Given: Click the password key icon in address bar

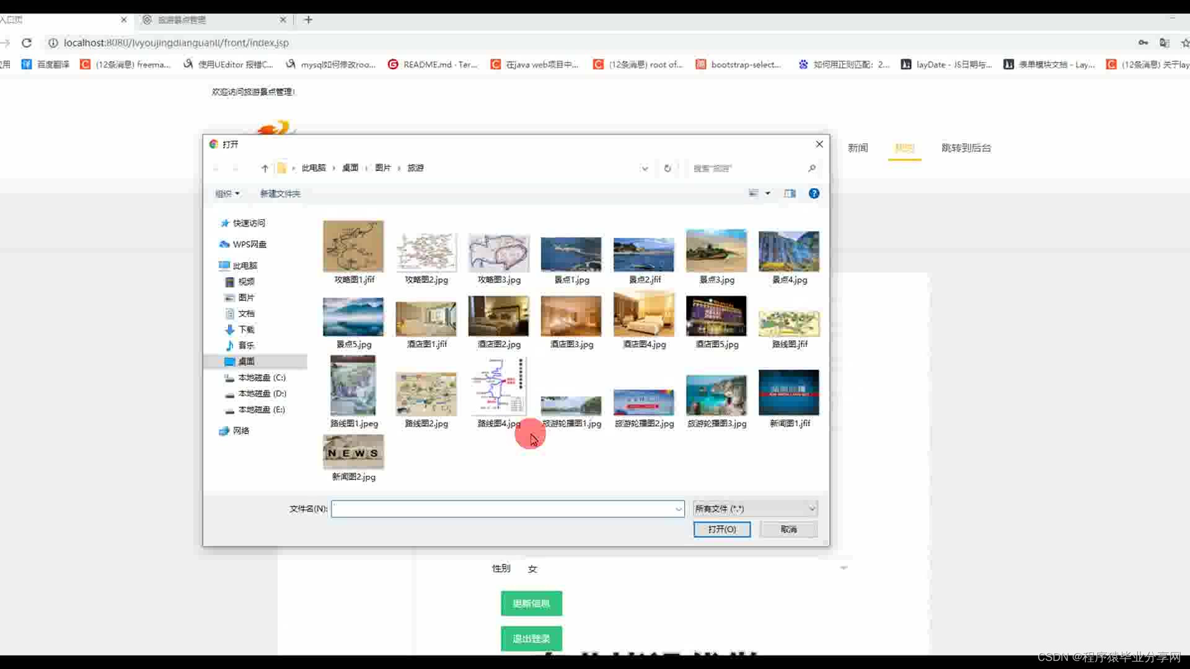Looking at the screenshot, I should point(1143,43).
